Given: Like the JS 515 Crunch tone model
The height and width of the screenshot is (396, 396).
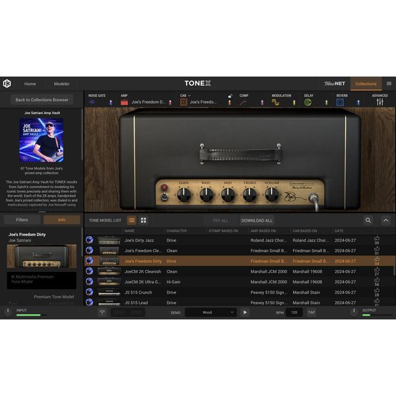Looking at the screenshot, I should click(377, 290).
